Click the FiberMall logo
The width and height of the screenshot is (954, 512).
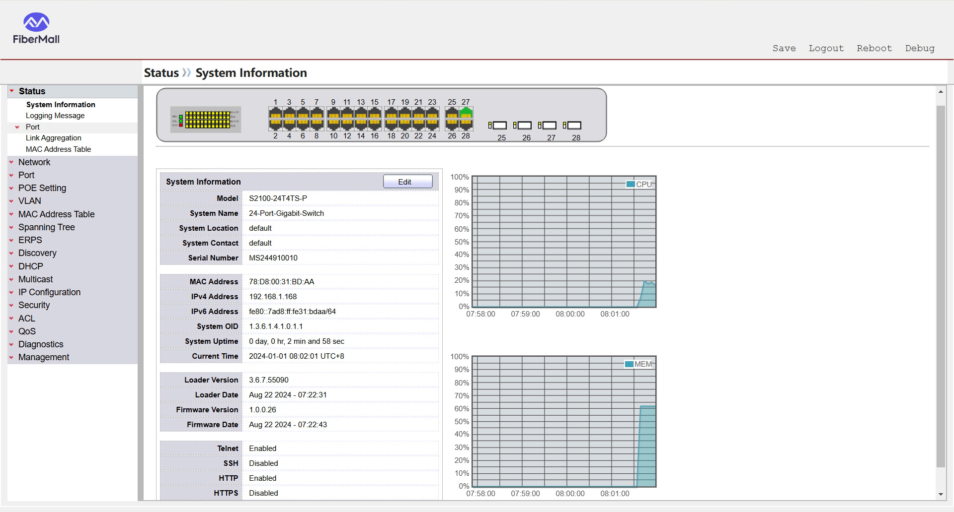36,28
